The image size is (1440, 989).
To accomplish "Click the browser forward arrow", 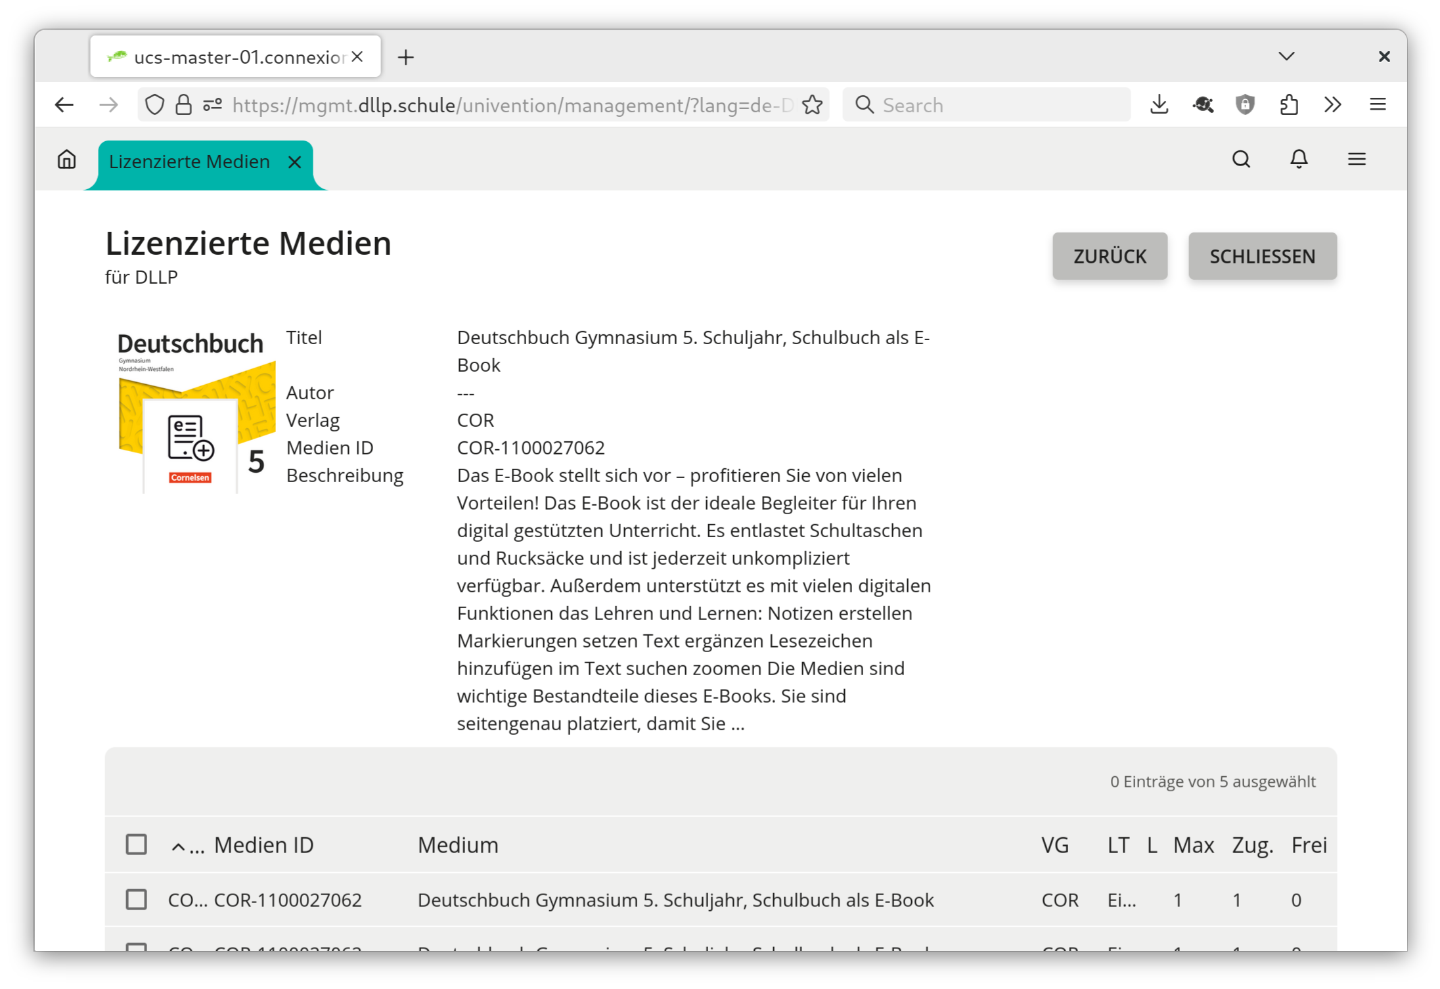I will click(x=108, y=105).
